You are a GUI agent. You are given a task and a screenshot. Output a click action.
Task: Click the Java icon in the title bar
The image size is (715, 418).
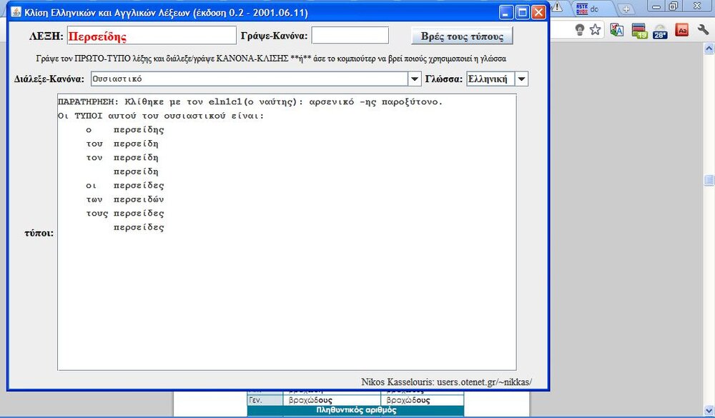pyautogui.click(x=15, y=13)
